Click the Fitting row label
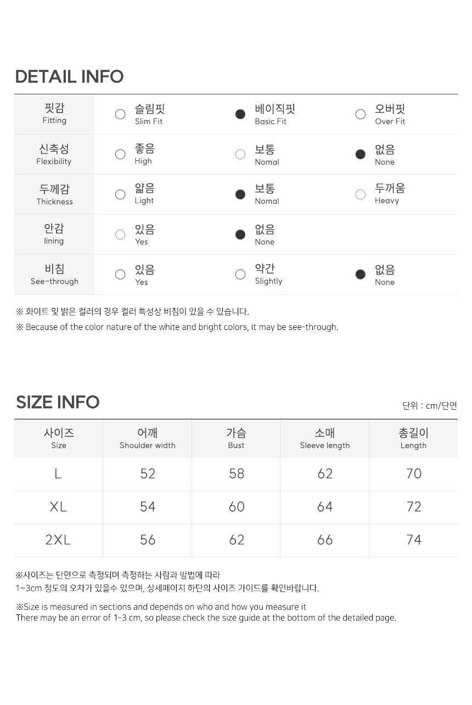Screen dimensions: 472x705 tap(54, 114)
